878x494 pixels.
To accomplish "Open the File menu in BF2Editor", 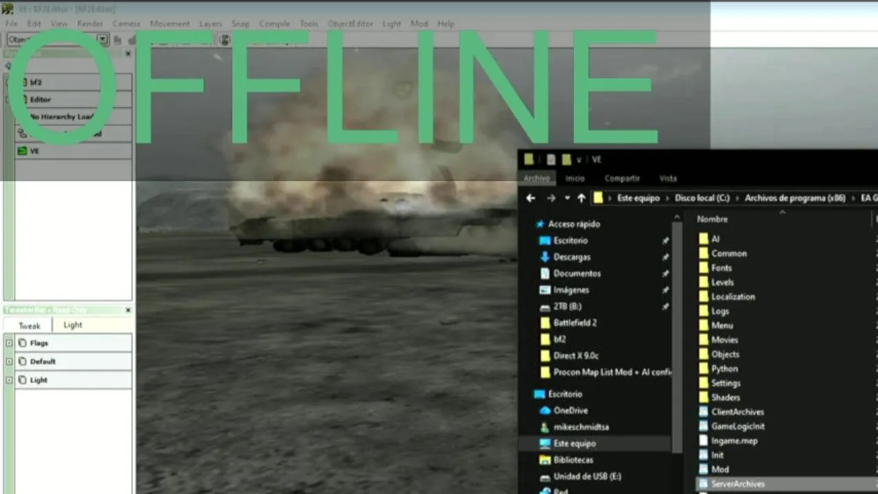I will 12,23.
